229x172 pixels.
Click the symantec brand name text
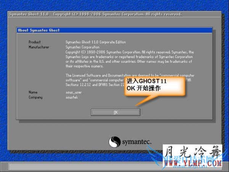pos(136,143)
